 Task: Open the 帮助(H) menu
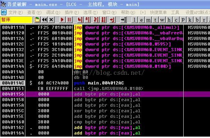click(128, 13)
